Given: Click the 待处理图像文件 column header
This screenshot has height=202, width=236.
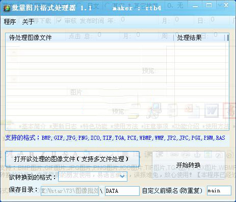Looking at the screenshot, I should pyautogui.click(x=90, y=38).
